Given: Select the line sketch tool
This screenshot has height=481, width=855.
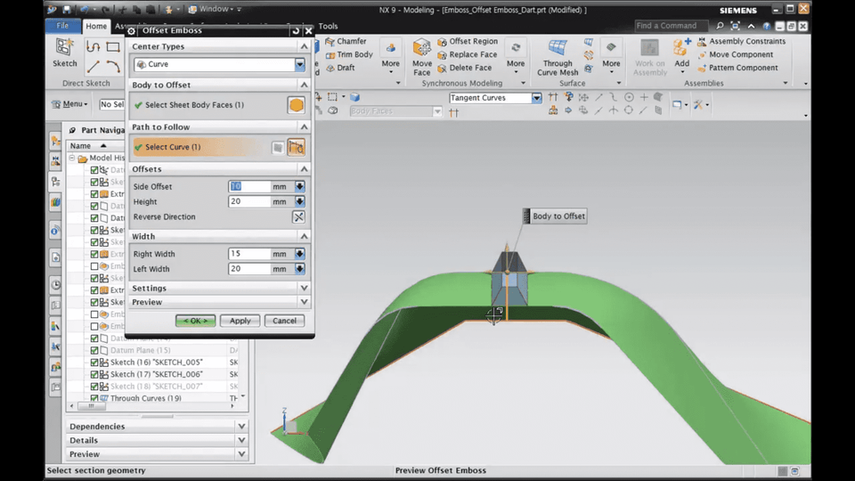Looking at the screenshot, I should [94, 67].
